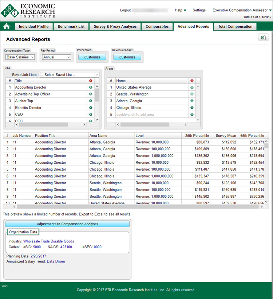Open the Pay Period Annual dropdown

(56, 57)
